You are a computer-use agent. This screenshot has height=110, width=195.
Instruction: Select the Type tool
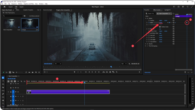(x=3, y=104)
